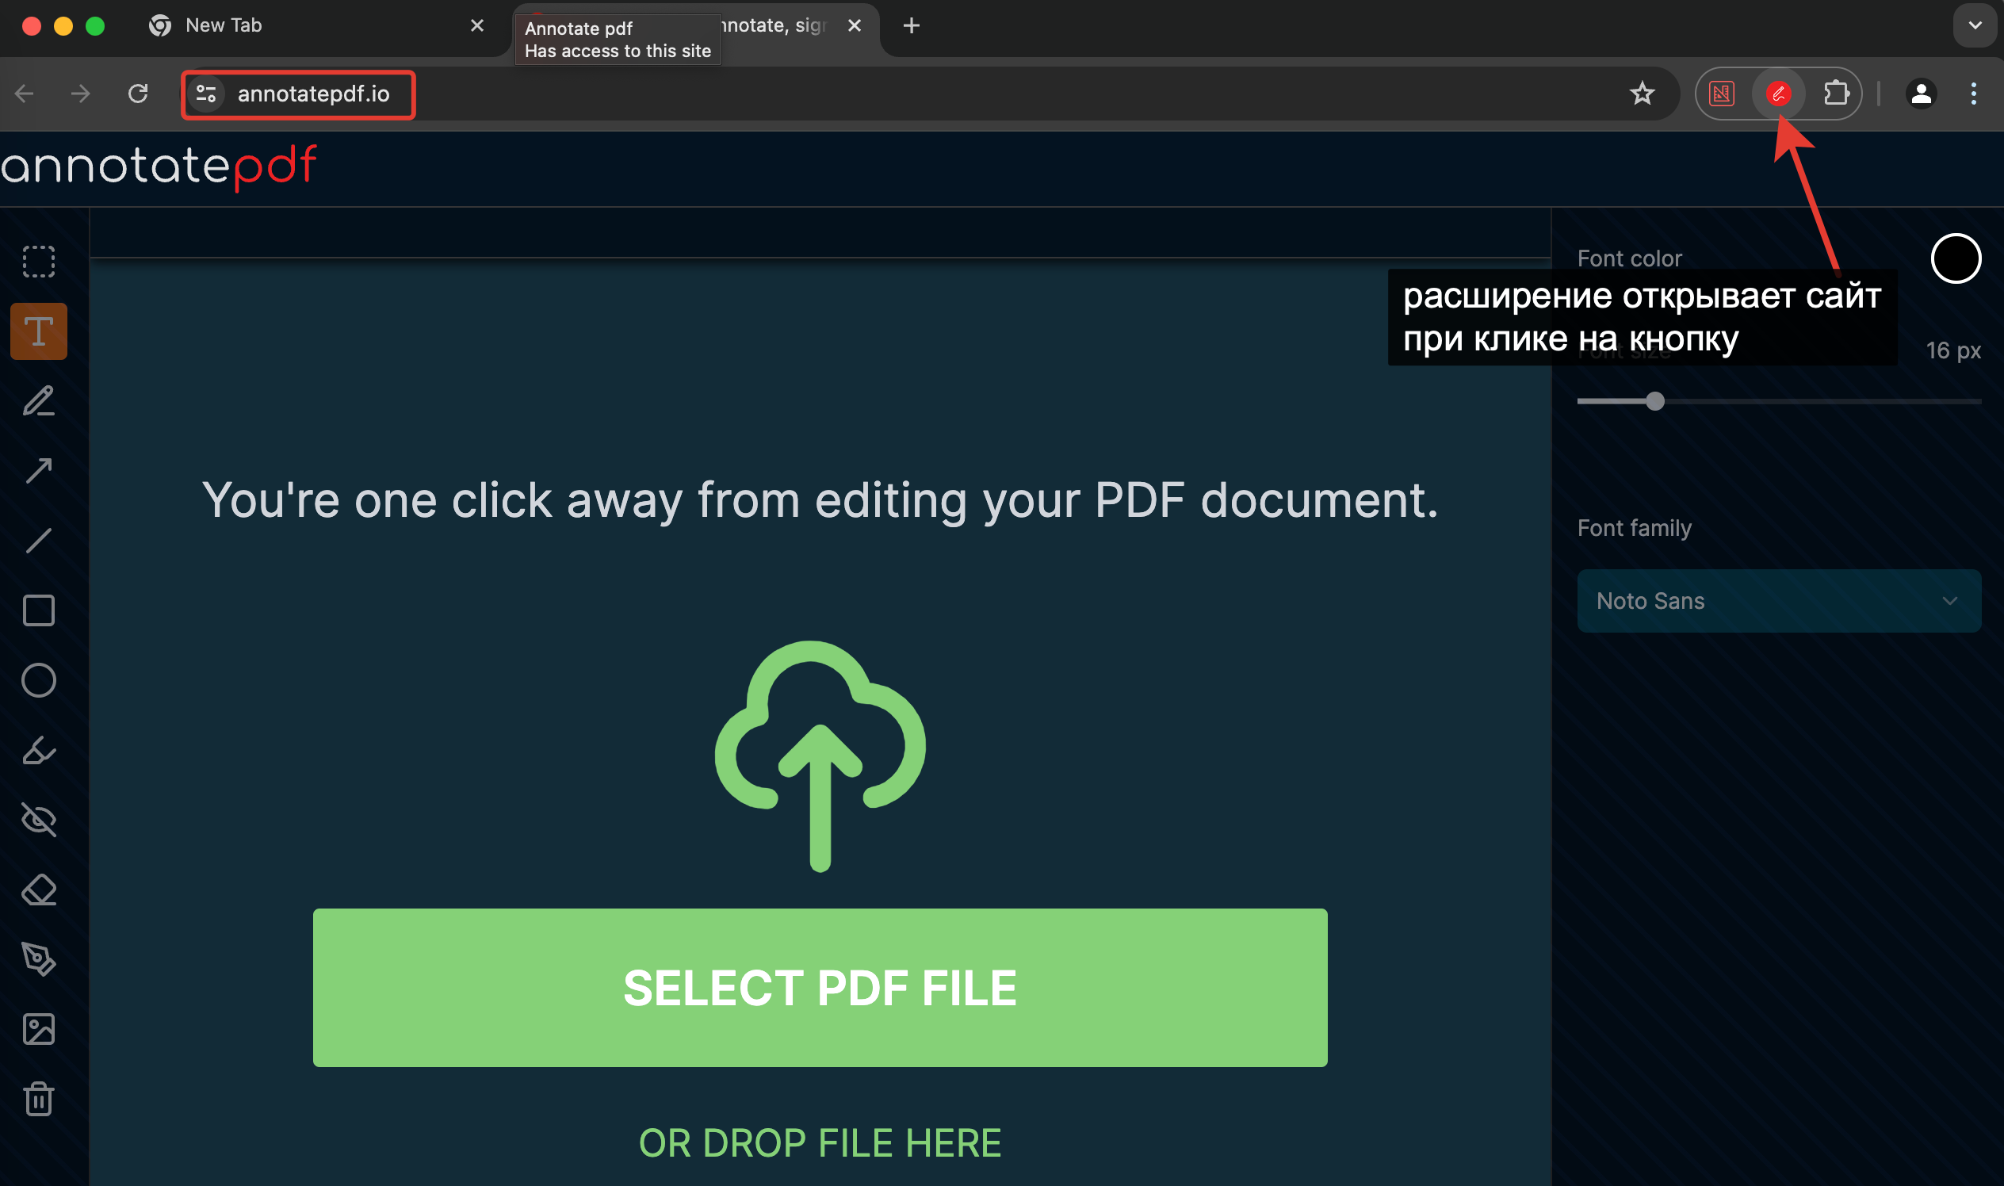Viewport: 2004px width, 1186px height.
Task: Open the Font family dropdown showing Noto Sans
Action: coord(1779,601)
